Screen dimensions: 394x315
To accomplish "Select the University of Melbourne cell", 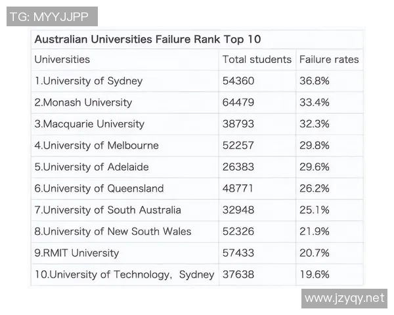I will tap(97, 146).
